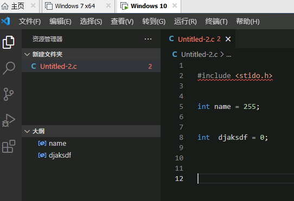Jump to djaksdf symbol in outline
Screen dimensions: 294x201
tap(60, 155)
